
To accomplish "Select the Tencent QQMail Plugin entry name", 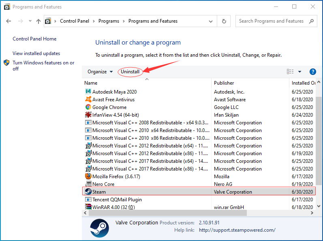I will point(117,199).
